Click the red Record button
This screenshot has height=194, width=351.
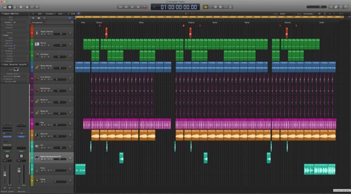point(144,7)
